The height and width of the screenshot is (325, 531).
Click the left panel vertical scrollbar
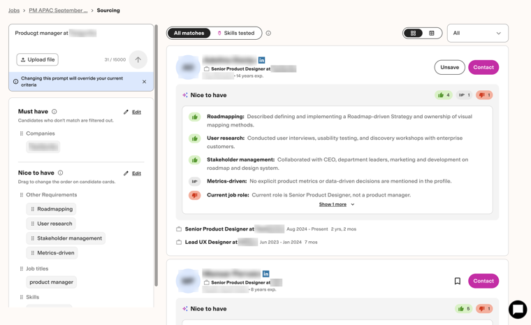156,155
